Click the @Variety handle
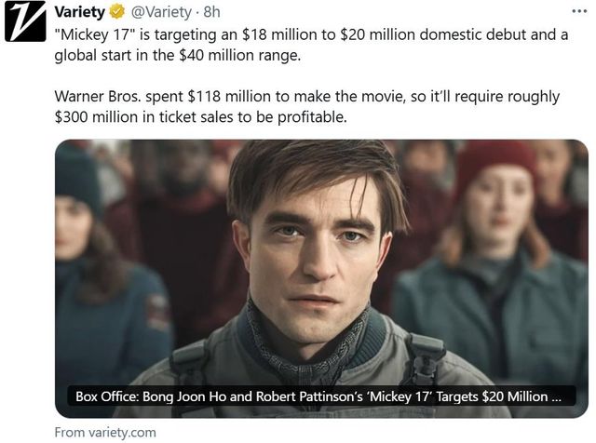Screen dimensions: 596x443 162,13
